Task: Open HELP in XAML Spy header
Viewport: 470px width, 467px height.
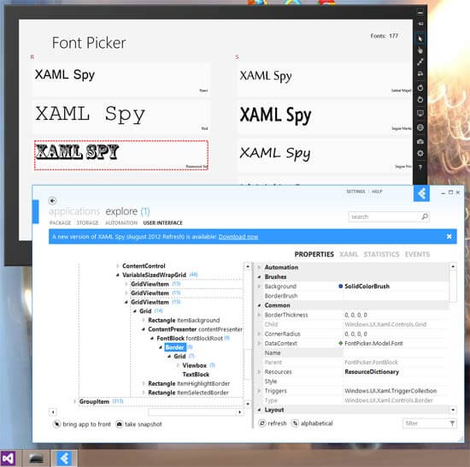Action: coord(377,192)
